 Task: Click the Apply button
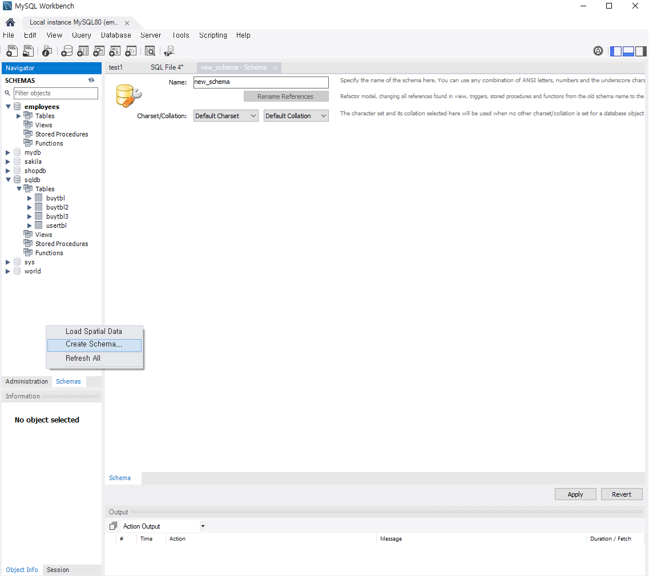575,494
